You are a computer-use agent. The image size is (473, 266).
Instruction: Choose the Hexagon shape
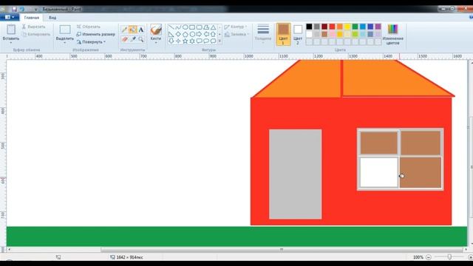(x=192, y=34)
